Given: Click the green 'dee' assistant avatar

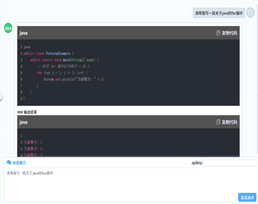Looking at the screenshot, I should [x=8, y=28].
